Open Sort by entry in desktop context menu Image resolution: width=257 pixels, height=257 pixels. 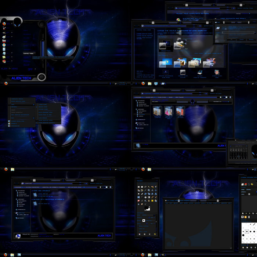click(x=22, y=107)
